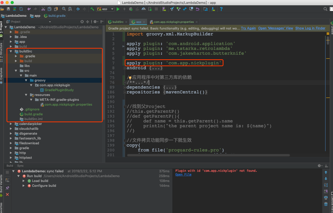Click the Replace icon in toolbar
The width and height of the screenshot is (333, 213).
[70, 9]
